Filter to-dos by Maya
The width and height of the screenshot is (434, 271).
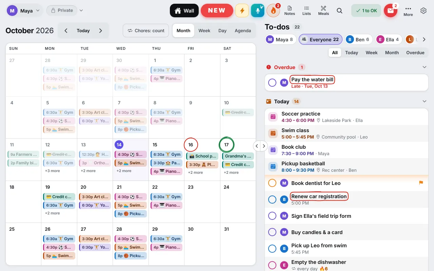(280, 40)
